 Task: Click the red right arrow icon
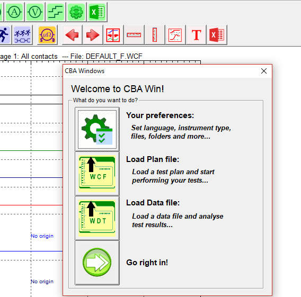(93, 35)
